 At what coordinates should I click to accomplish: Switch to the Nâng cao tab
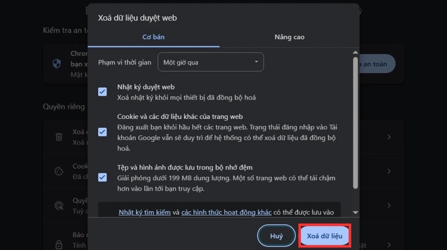pyautogui.click(x=289, y=37)
